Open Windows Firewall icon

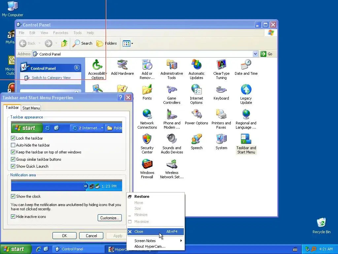point(147,169)
